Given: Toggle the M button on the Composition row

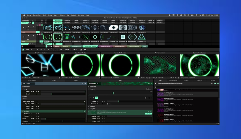Looking at the screenshot, I should coord(42,20).
